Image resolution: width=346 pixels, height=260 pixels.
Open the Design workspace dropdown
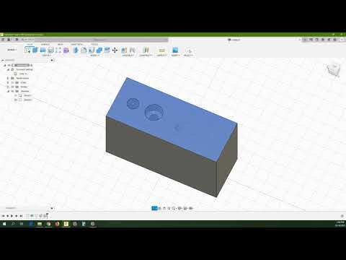click(x=12, y=50)
